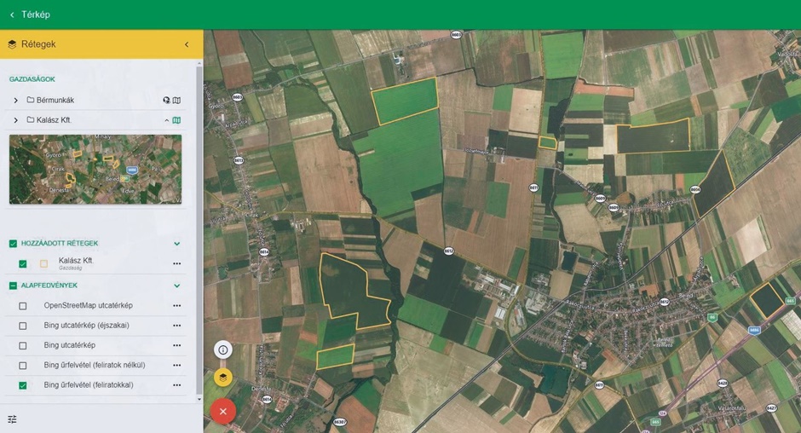Click the yellow layers button on the map
The image size is (801, 433).
pyautogui.click(x=223, y=377)
